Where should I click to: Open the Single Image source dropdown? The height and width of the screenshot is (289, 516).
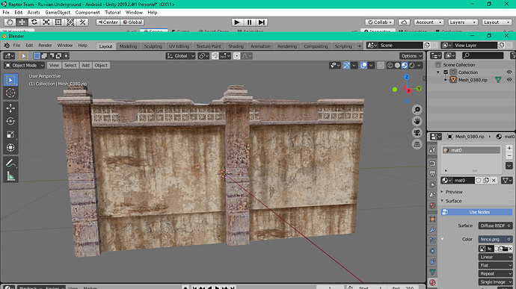[x=495, y=282]
